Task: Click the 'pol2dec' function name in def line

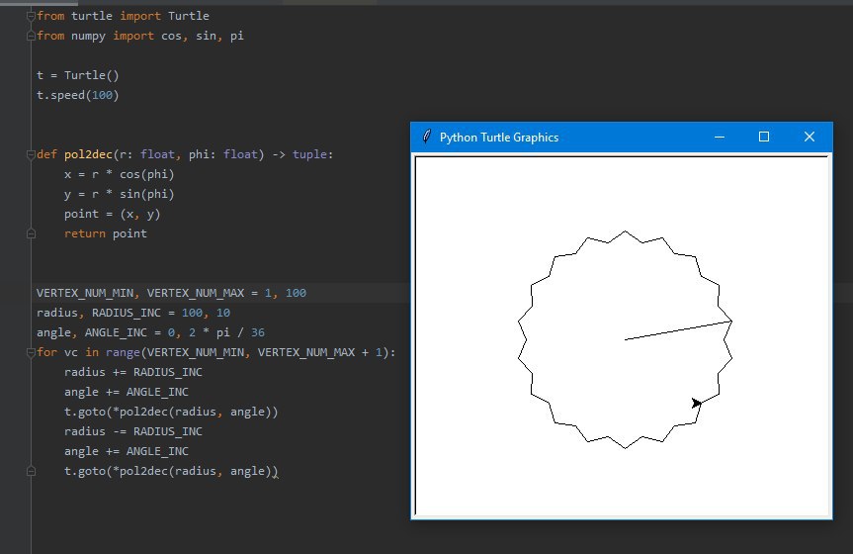Action: (88, 154)
